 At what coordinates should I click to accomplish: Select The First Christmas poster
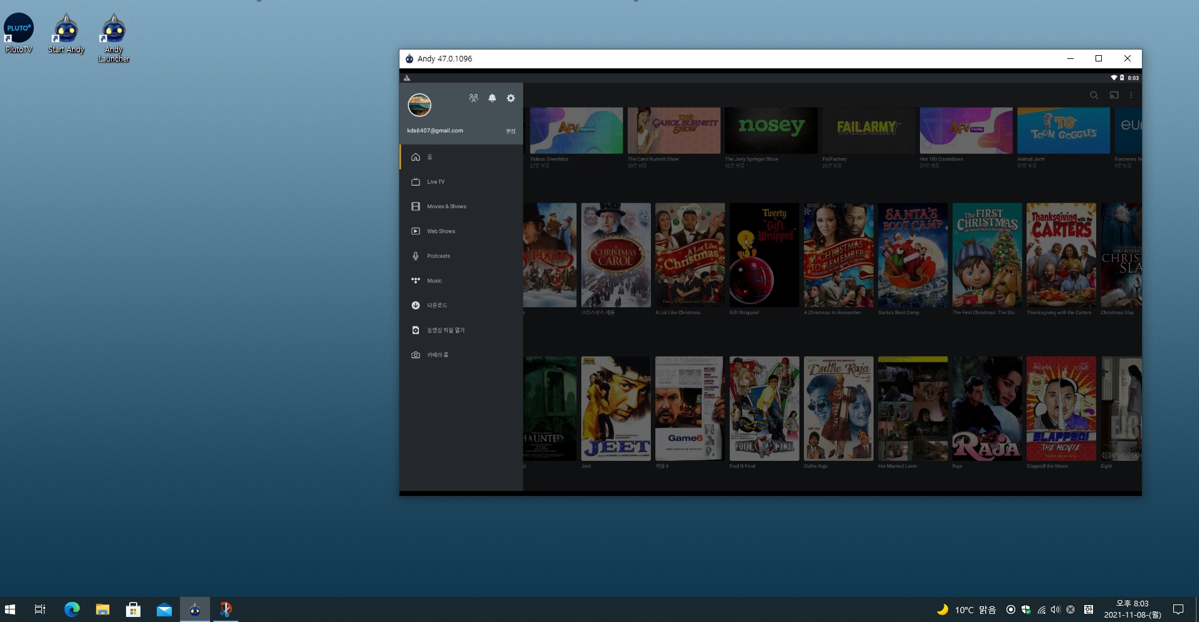(987, 255)
